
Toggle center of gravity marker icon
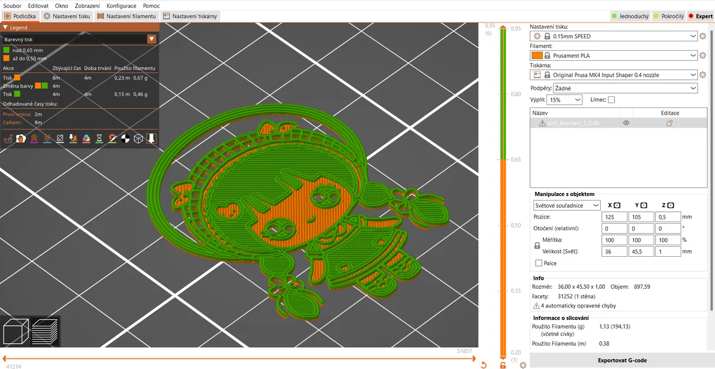(125, 139)
